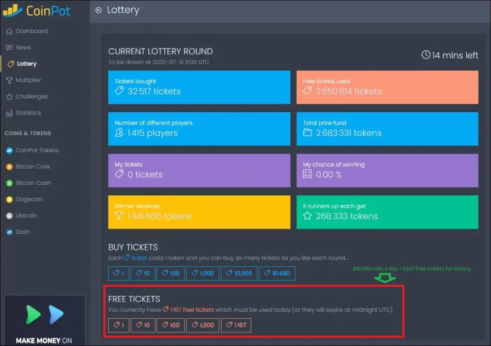Click the 1 341 666 tokens value
Image resolution: width=491 pixels, height=346 pixels.
click(x=159, y=216)
